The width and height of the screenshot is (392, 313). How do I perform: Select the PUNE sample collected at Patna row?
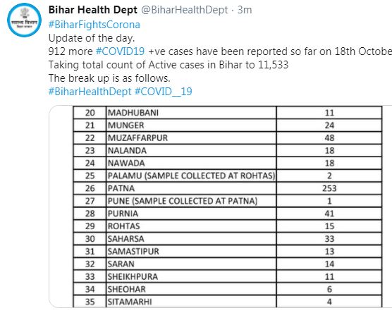(x=228, y=201)
